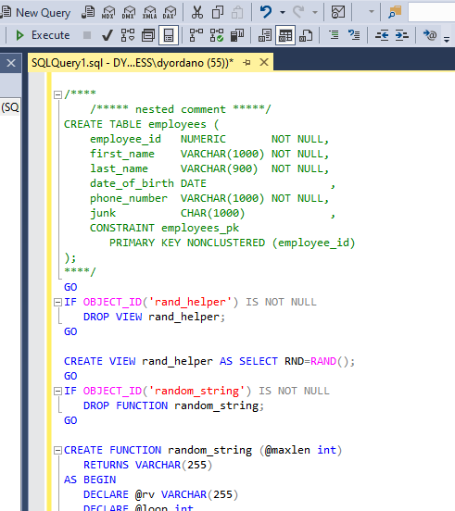Pin the SQLQuery1.sql tab

(x=246, y=62)
